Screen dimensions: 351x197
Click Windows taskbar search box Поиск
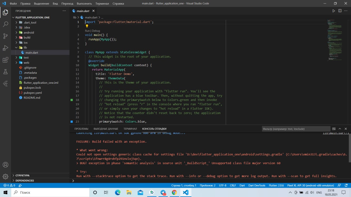click(50, 192)
